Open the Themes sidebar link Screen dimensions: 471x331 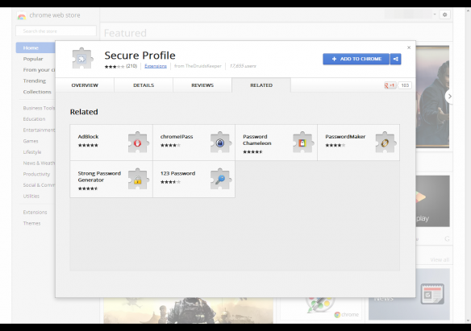[x=31, y=223]
